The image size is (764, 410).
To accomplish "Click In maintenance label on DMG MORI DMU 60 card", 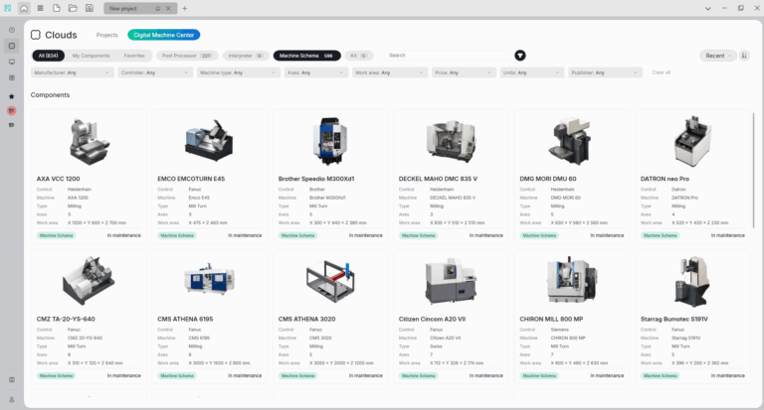I will [607, 235].
